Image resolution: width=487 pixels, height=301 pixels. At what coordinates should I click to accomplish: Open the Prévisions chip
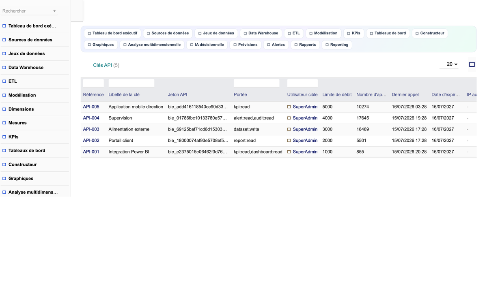[x=246, y=45]
